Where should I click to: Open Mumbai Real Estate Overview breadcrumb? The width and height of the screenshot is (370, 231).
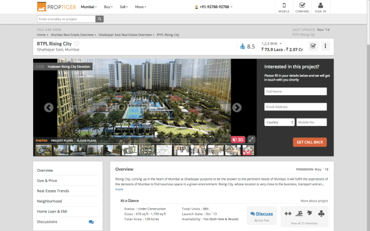tap(72, 35)
